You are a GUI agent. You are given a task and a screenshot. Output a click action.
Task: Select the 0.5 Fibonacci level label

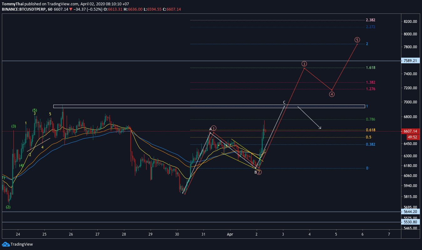point(369,137)
